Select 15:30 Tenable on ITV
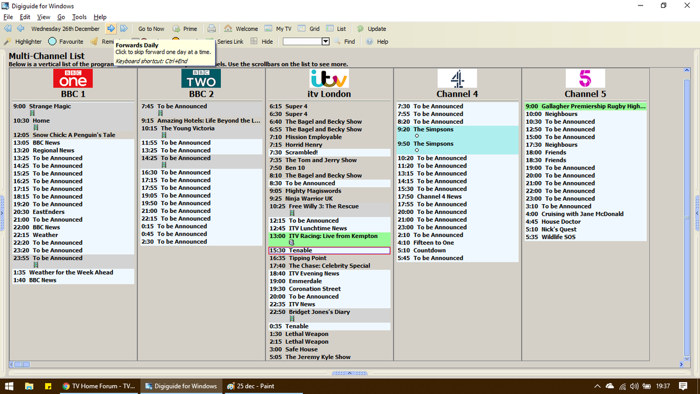 click(329, 251)
